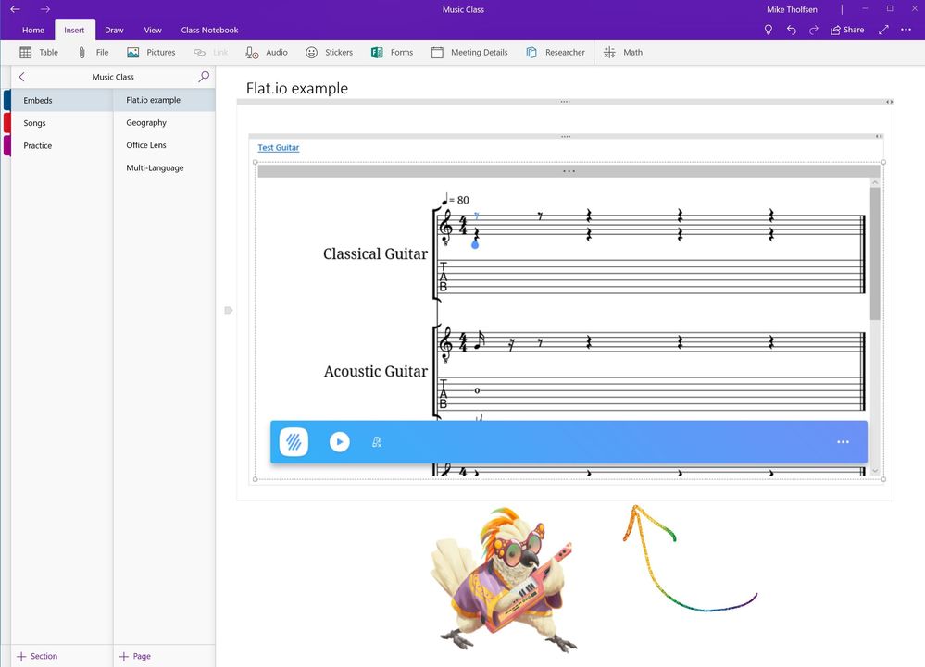Switch to the Home tab
This screenshot has width=925, height=667.
[33, 30]
